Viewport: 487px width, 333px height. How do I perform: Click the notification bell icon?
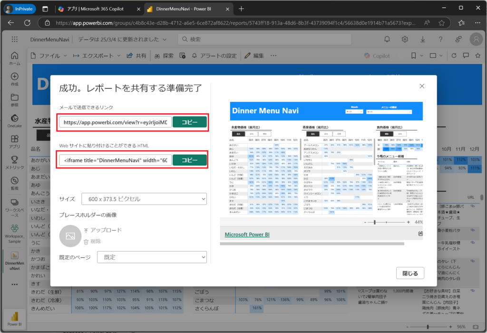click(x=388, y=39)
